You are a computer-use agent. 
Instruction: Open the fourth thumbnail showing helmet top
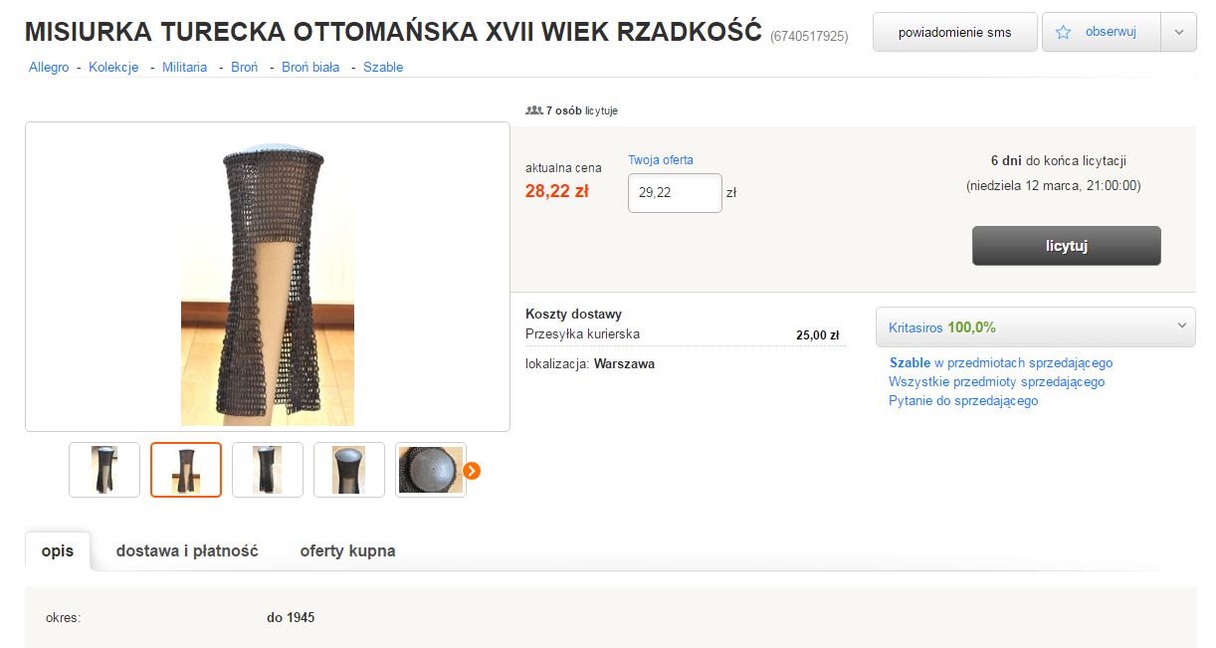coord(349,470)
